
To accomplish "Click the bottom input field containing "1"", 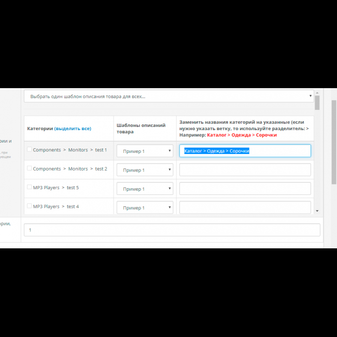I will click(172, 230).
